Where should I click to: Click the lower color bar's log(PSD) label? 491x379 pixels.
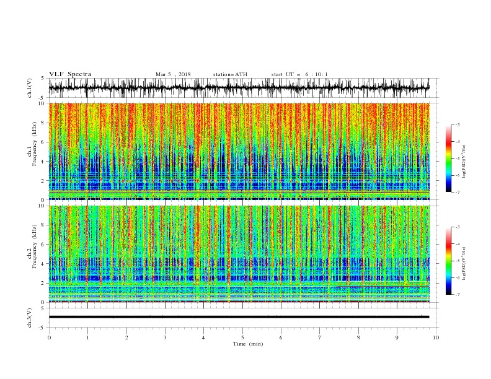[x=464, y=263]
